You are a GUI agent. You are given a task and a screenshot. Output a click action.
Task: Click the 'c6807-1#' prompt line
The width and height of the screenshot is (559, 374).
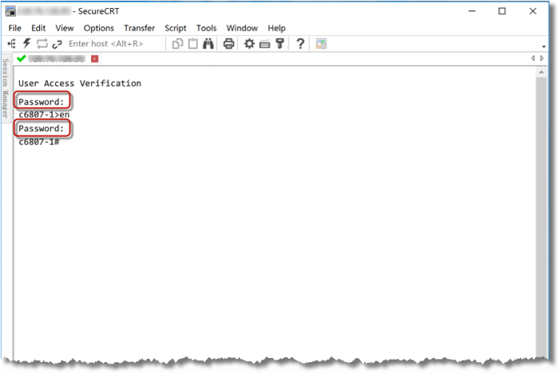39,142
